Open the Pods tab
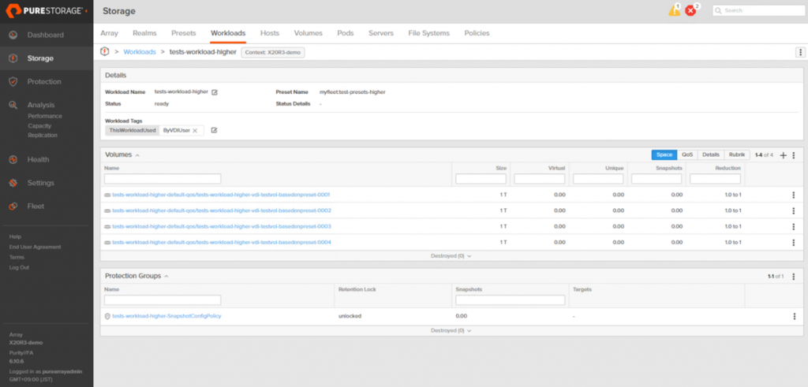This screenshot has width=808, height=387. pos(346,33)
